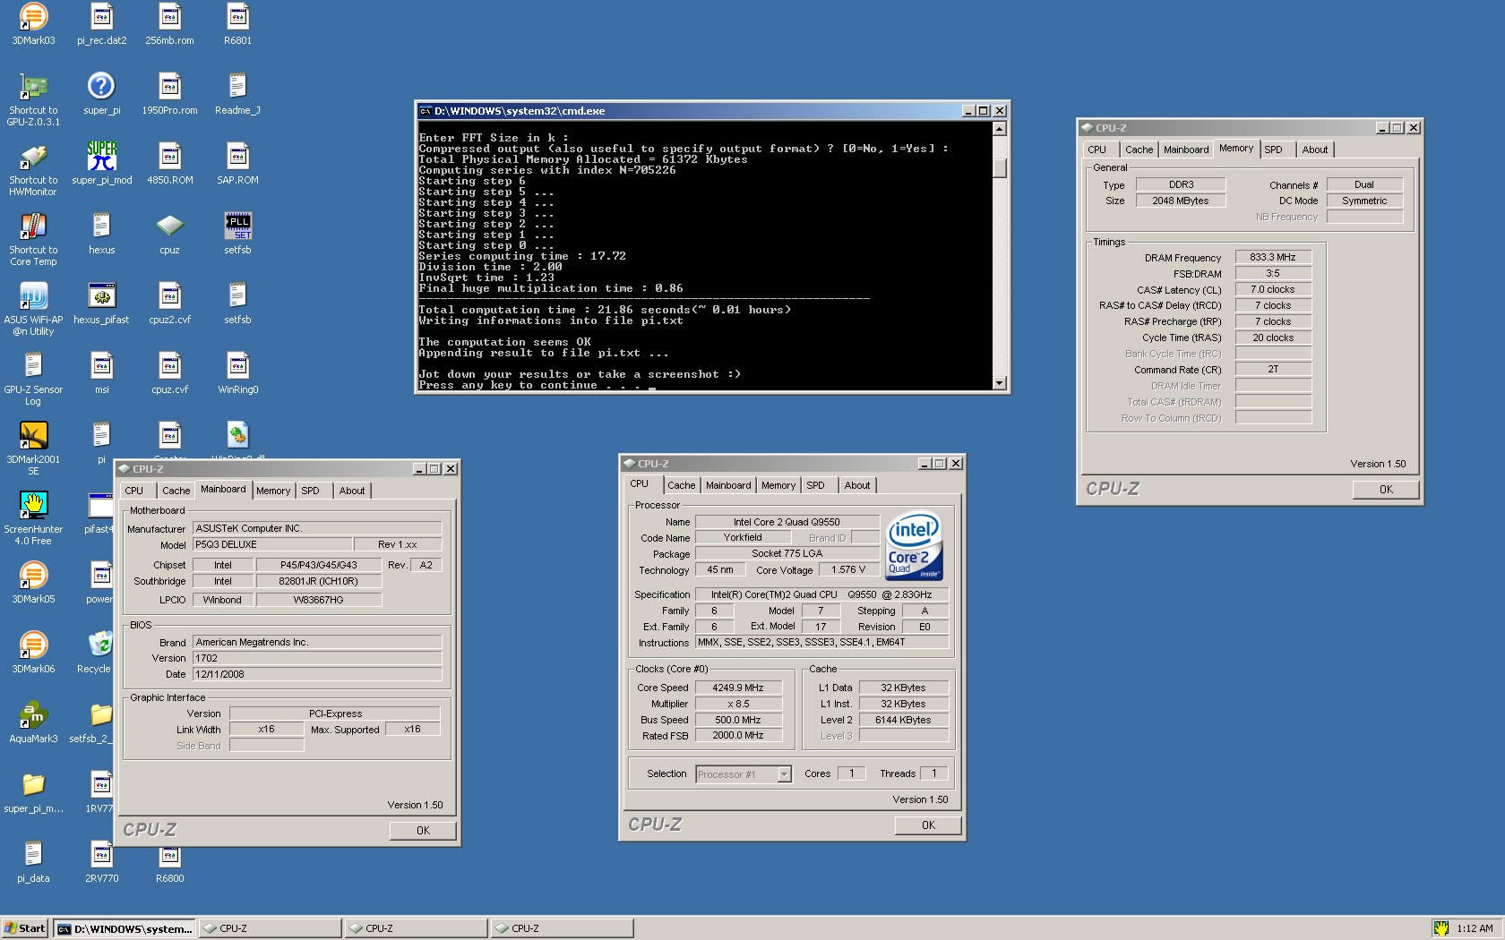Open Memory tab in Mainboard CPU-Z window
The height and width of the screenshot is (940, 1505).
273,491
